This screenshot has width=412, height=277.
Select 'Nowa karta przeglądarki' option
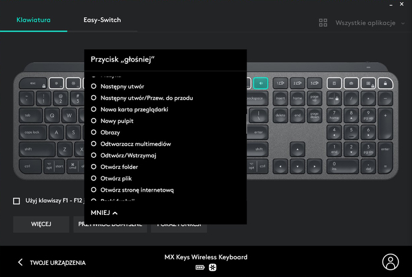94,109
